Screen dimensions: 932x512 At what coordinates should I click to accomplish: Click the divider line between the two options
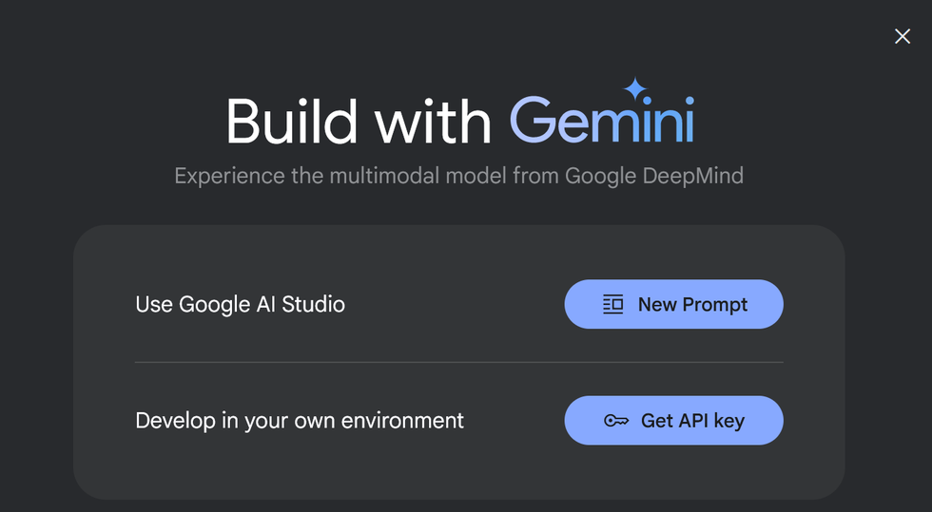pos(458,362)
